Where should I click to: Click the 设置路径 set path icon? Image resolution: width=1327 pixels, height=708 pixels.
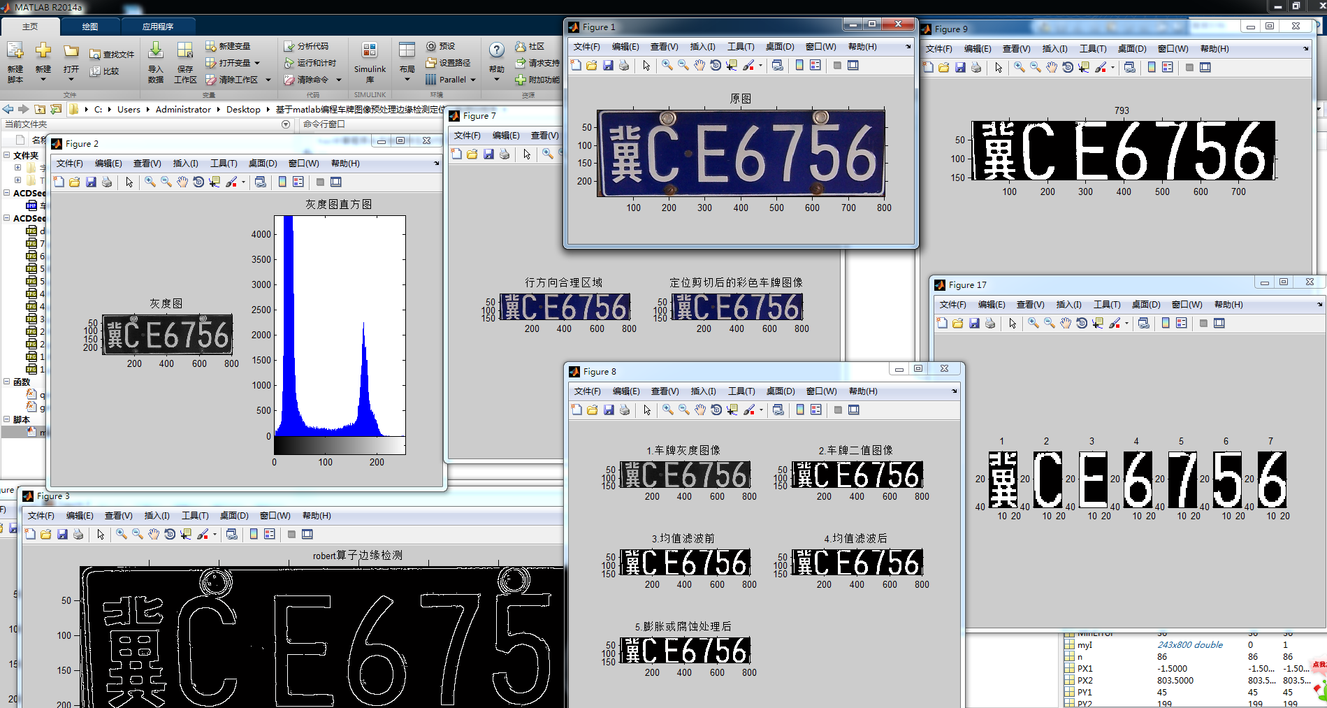[431, 63]
